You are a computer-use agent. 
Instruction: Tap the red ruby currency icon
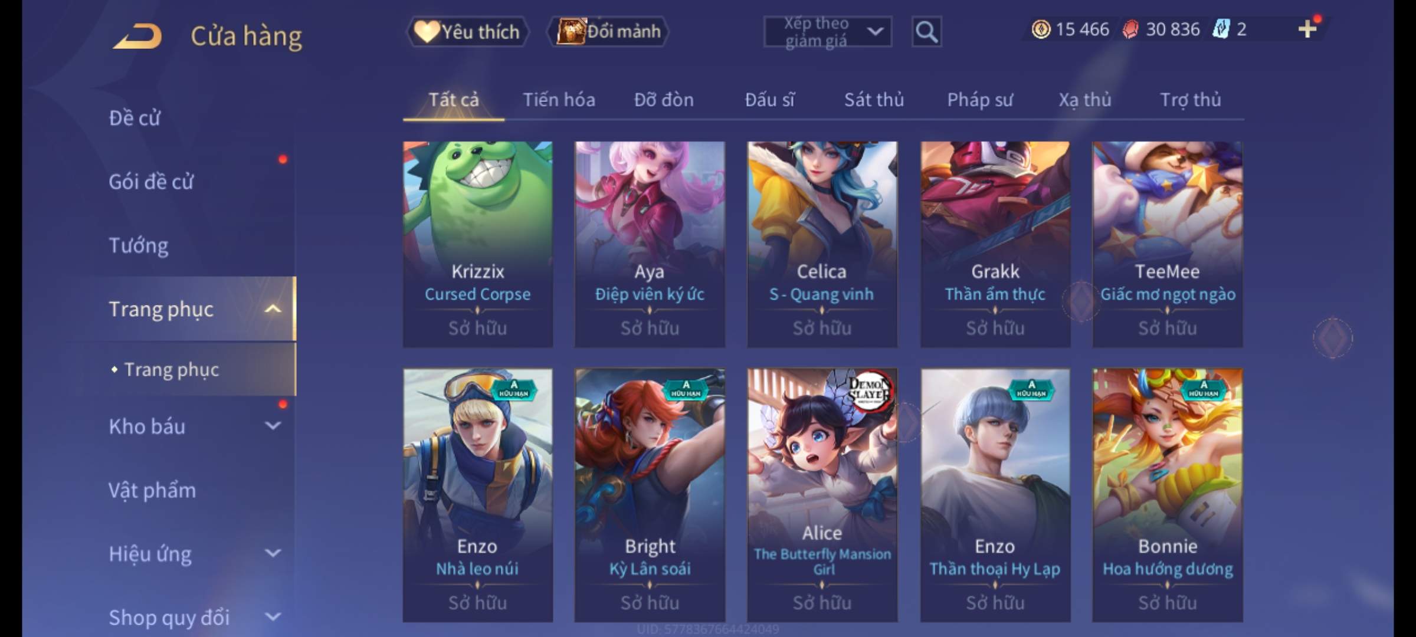pyautogui.click(x=1130, y=29)
